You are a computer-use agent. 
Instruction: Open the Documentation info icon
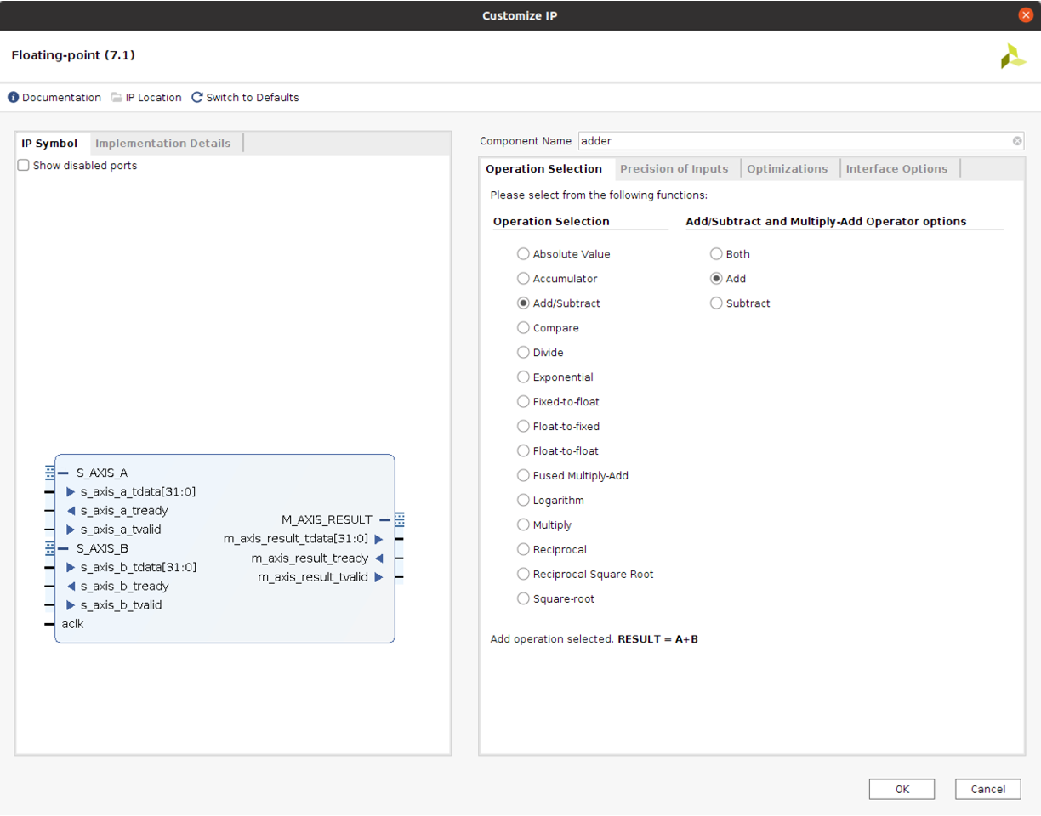coord(14,98)
